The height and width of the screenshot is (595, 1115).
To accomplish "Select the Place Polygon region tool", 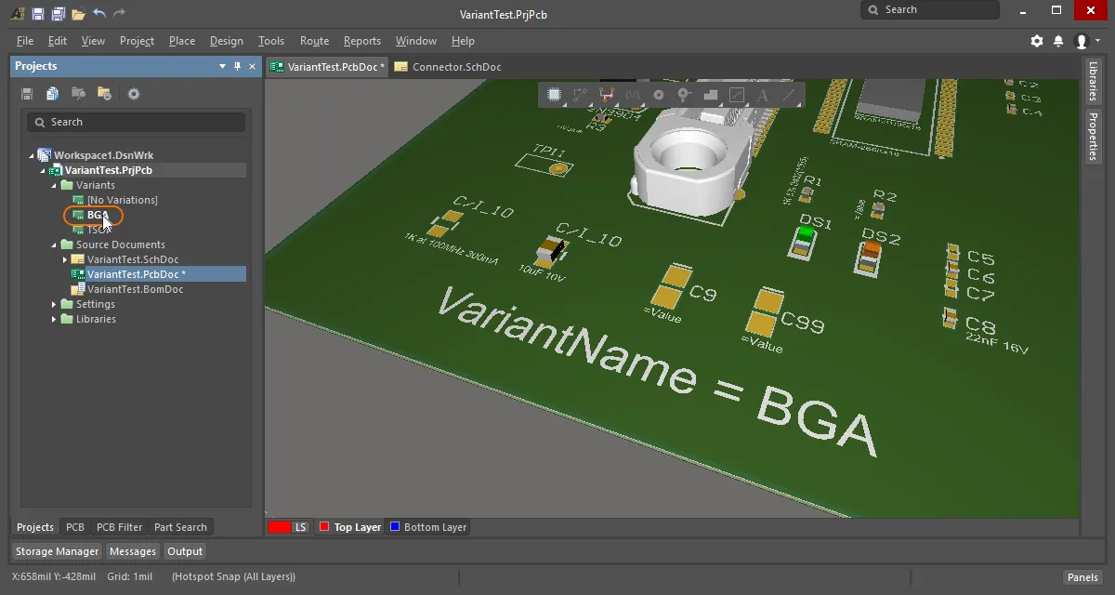I will pyautogui.click(x=711, y=95).
